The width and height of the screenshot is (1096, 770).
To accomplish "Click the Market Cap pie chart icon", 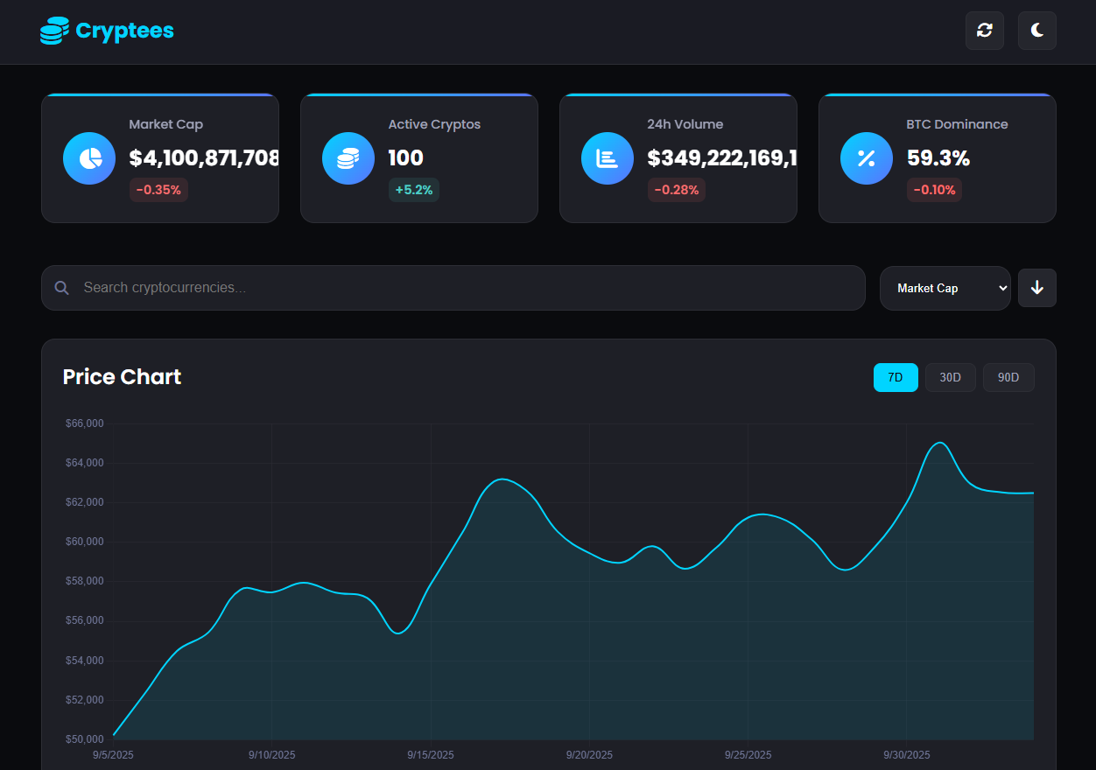I will [x=89, y=158].
